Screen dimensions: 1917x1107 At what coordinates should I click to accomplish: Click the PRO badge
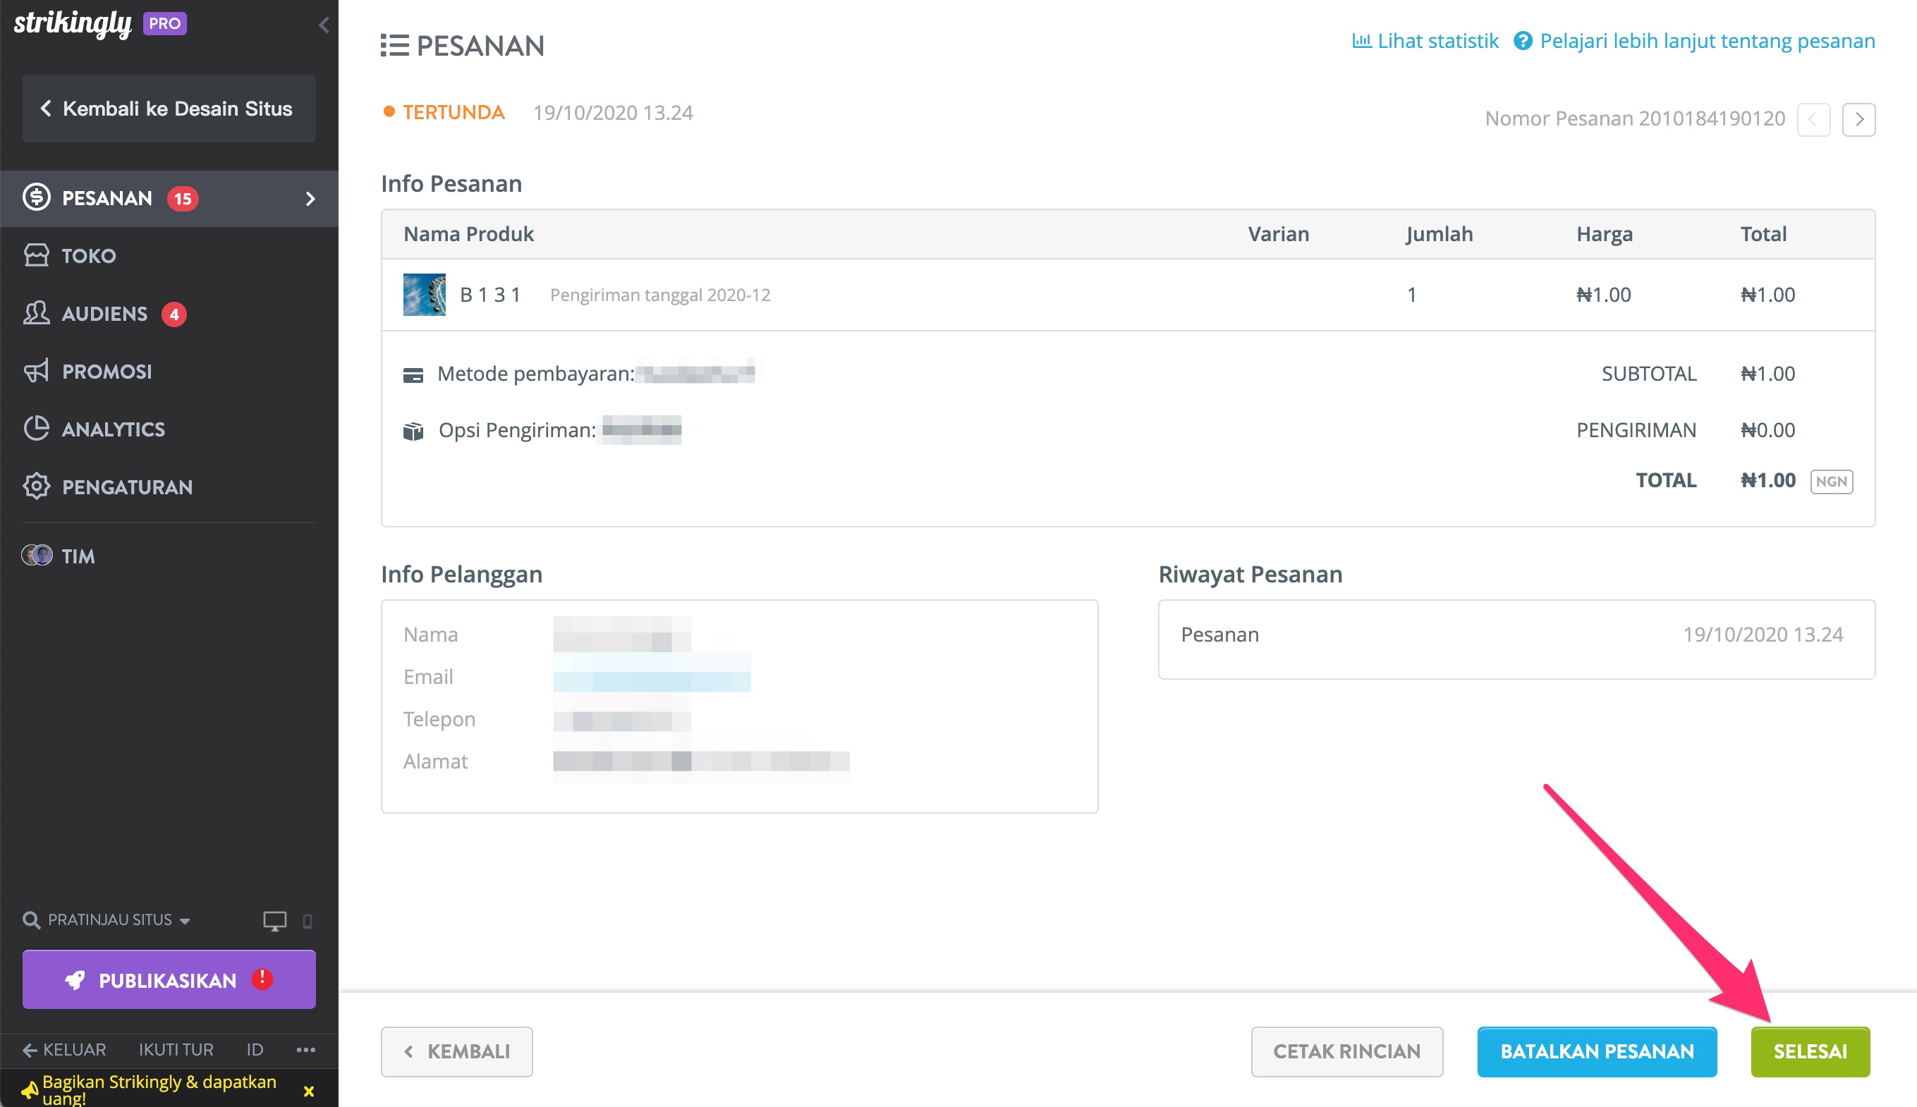[x=164, y=23]
